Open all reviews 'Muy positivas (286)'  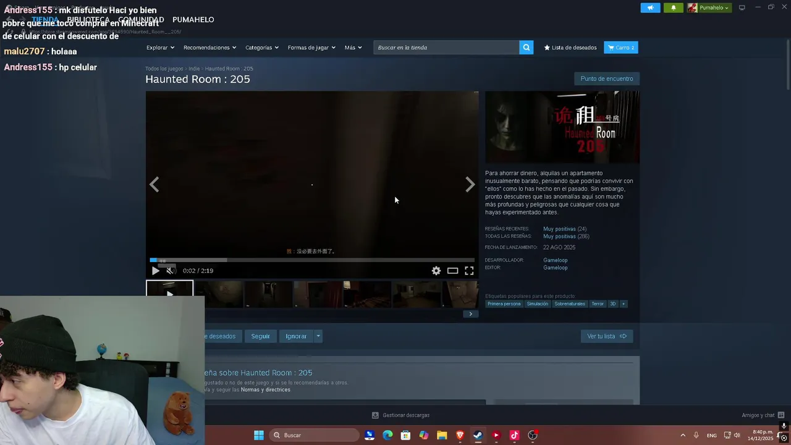tap(566, 236)
